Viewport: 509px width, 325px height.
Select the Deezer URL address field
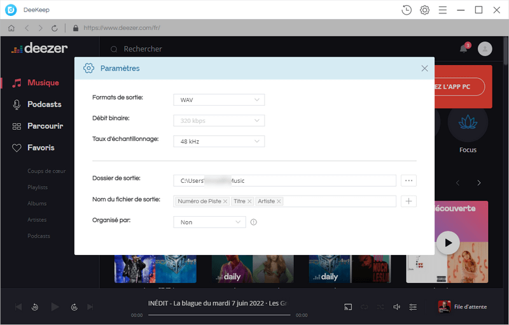[122, 28]
